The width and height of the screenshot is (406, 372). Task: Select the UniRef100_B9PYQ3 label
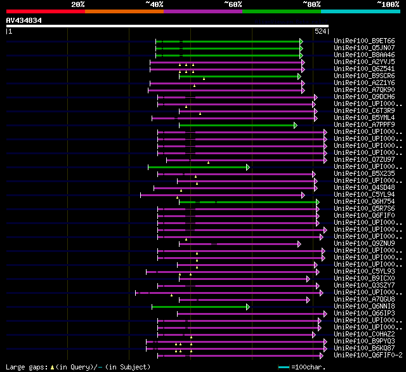(364, 341)
